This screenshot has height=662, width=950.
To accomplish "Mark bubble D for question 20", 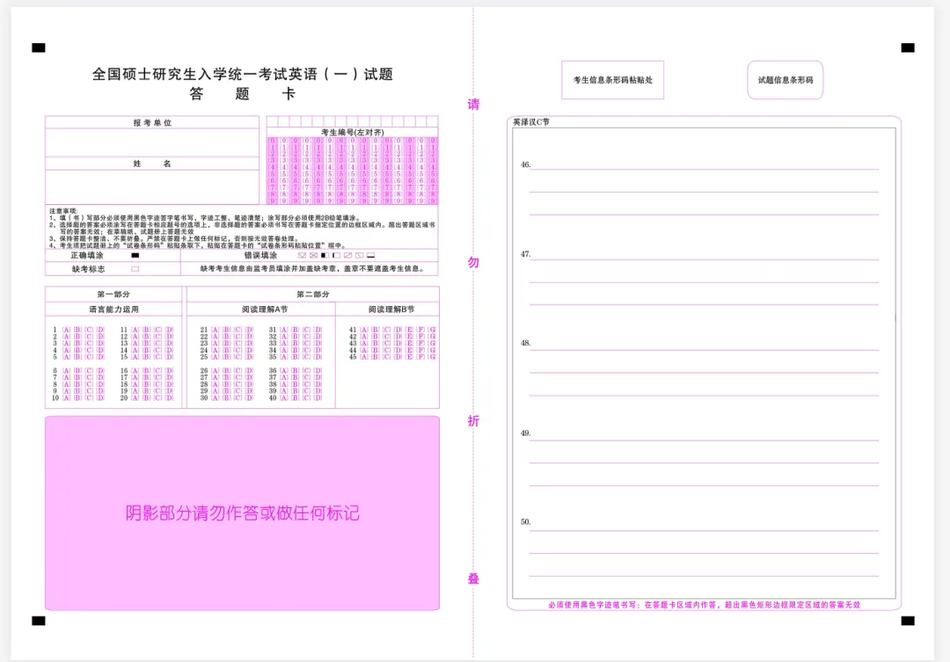I will pyautogui.click(x=169, y=398).
